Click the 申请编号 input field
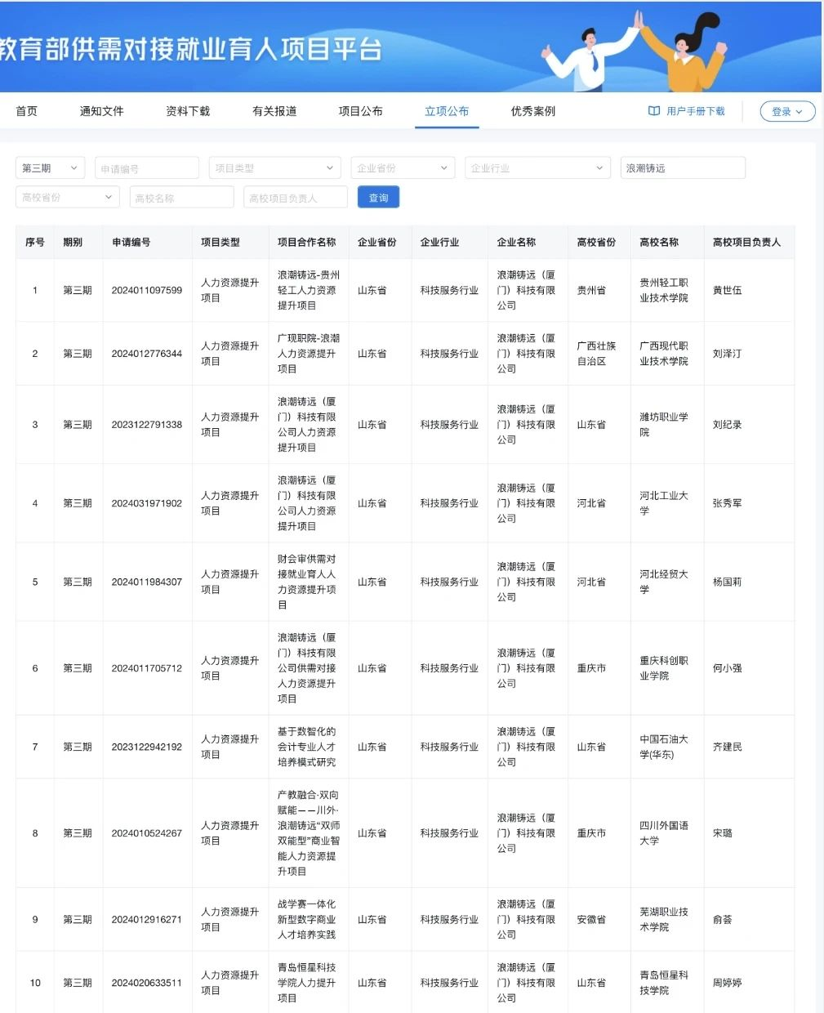The image size is (824, 1013). click(147, 168)
